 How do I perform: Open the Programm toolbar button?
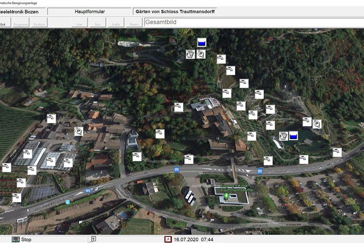21,24
